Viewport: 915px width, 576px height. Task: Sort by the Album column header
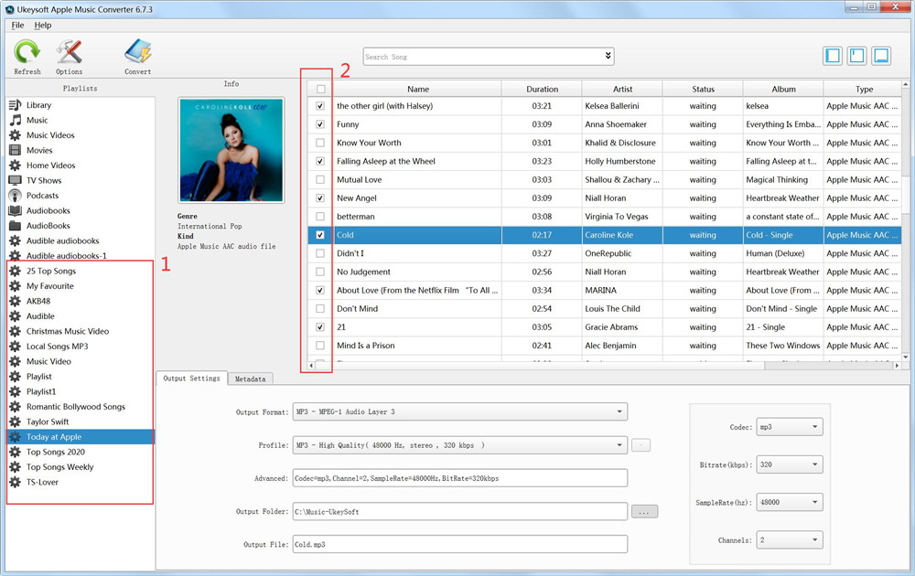[784, 90]
